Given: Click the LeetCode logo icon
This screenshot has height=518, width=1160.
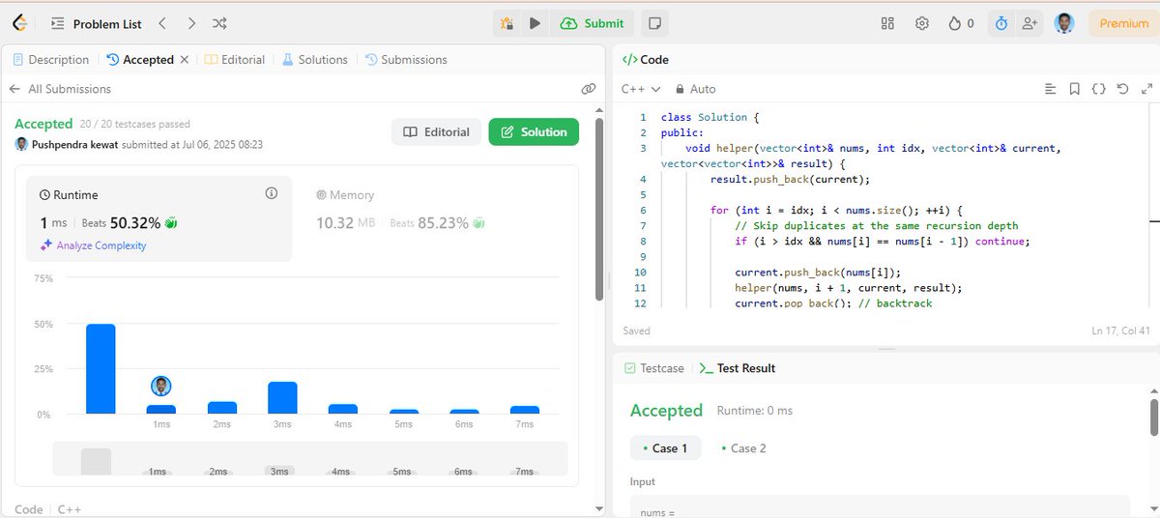Looking at the screenshot, I should click(x=19, y=22).
